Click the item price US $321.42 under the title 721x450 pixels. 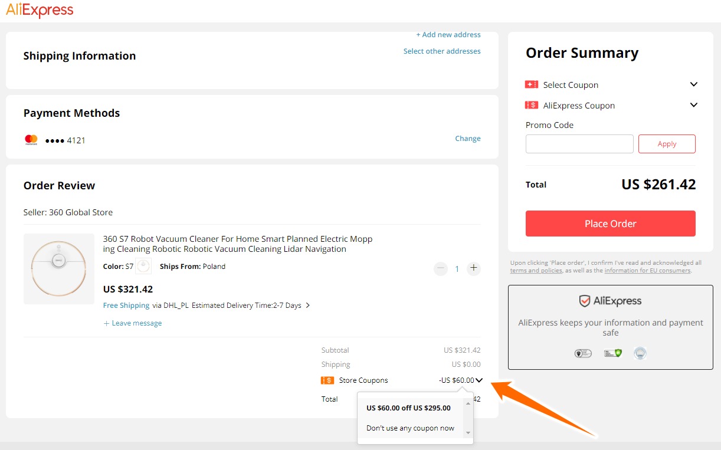coord(128,290)
